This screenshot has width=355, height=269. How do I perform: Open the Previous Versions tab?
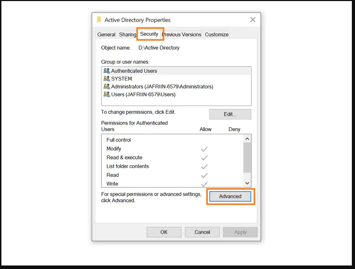tap(182, 34)
